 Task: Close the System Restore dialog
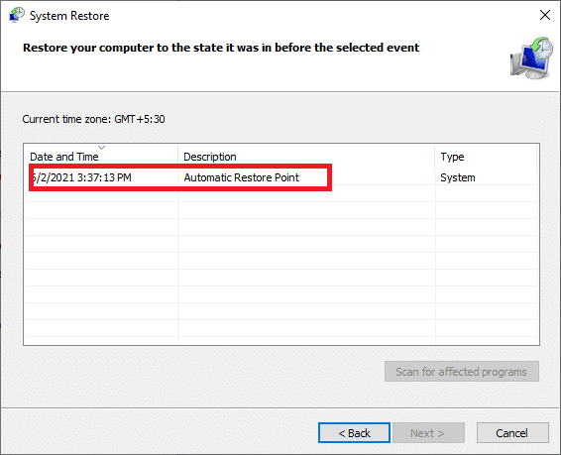tap(545, 15)
